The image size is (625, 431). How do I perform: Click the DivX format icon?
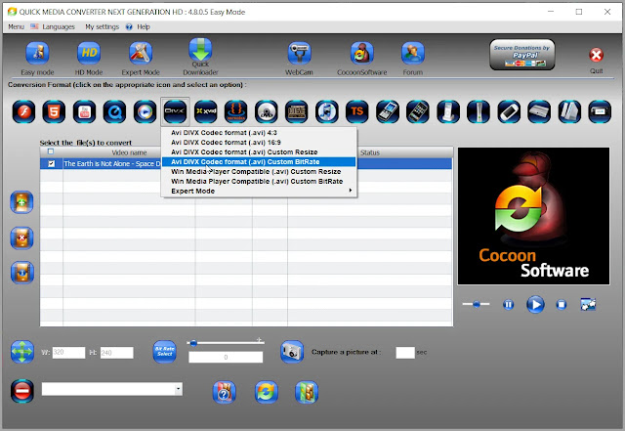pyautogui.click(x=175, y=111)
